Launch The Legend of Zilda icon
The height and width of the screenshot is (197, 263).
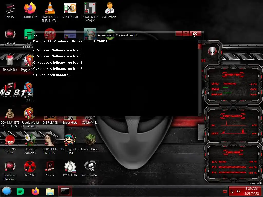click(70, 145)
